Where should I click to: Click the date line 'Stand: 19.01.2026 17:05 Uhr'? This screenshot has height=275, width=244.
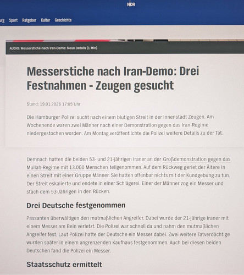coord(53,104)
